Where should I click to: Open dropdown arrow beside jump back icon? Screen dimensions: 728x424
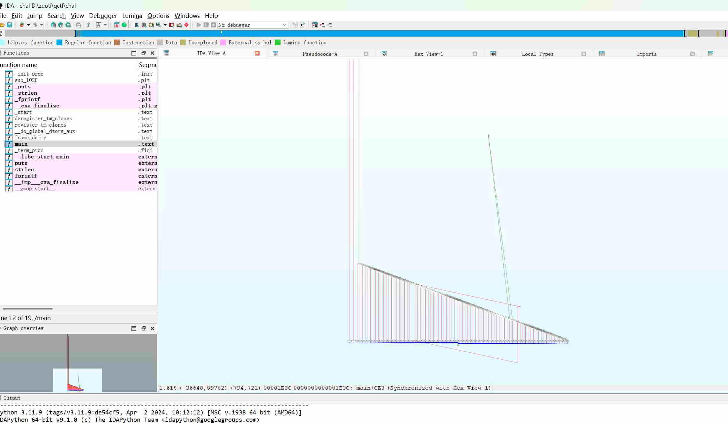tap(28, 25)
